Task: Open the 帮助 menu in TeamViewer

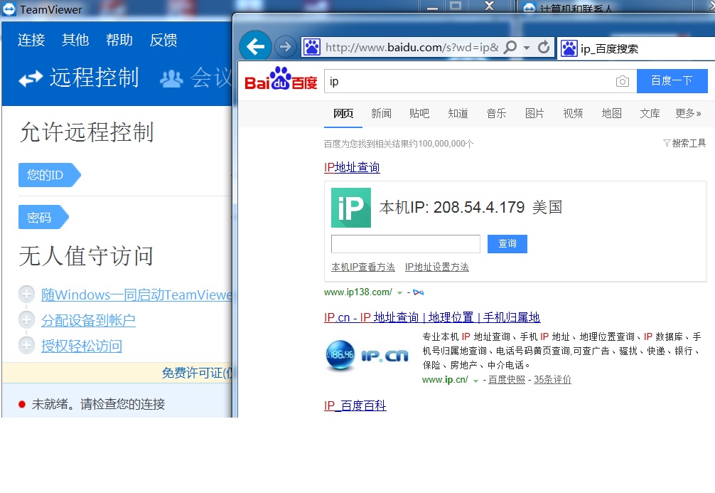Action: click(x=119, y=40)
